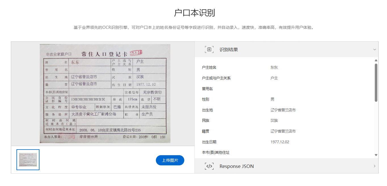Click the 户口本识别 page heading
Viewport: 387px width, 186px height.
[194, 13]
